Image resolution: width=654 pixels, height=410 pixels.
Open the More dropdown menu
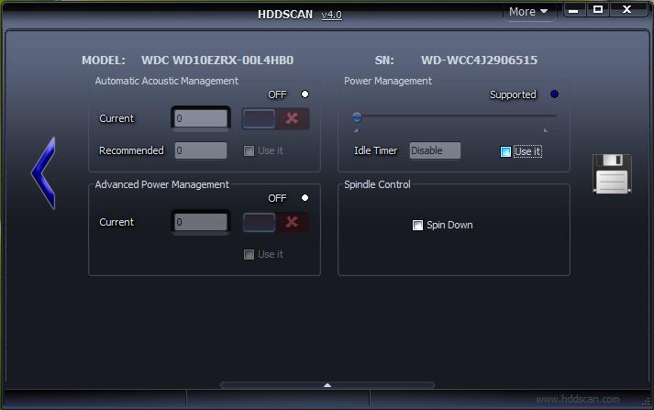[x=528, y=12]
